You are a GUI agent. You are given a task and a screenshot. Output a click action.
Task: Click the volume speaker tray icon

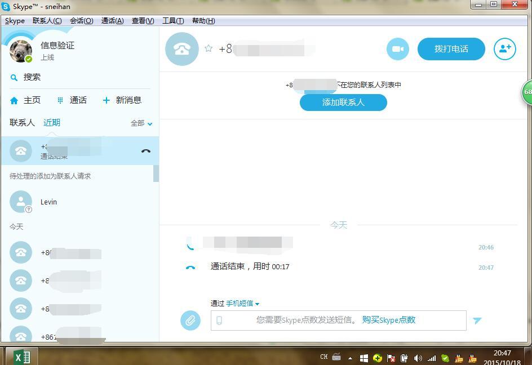418,358
